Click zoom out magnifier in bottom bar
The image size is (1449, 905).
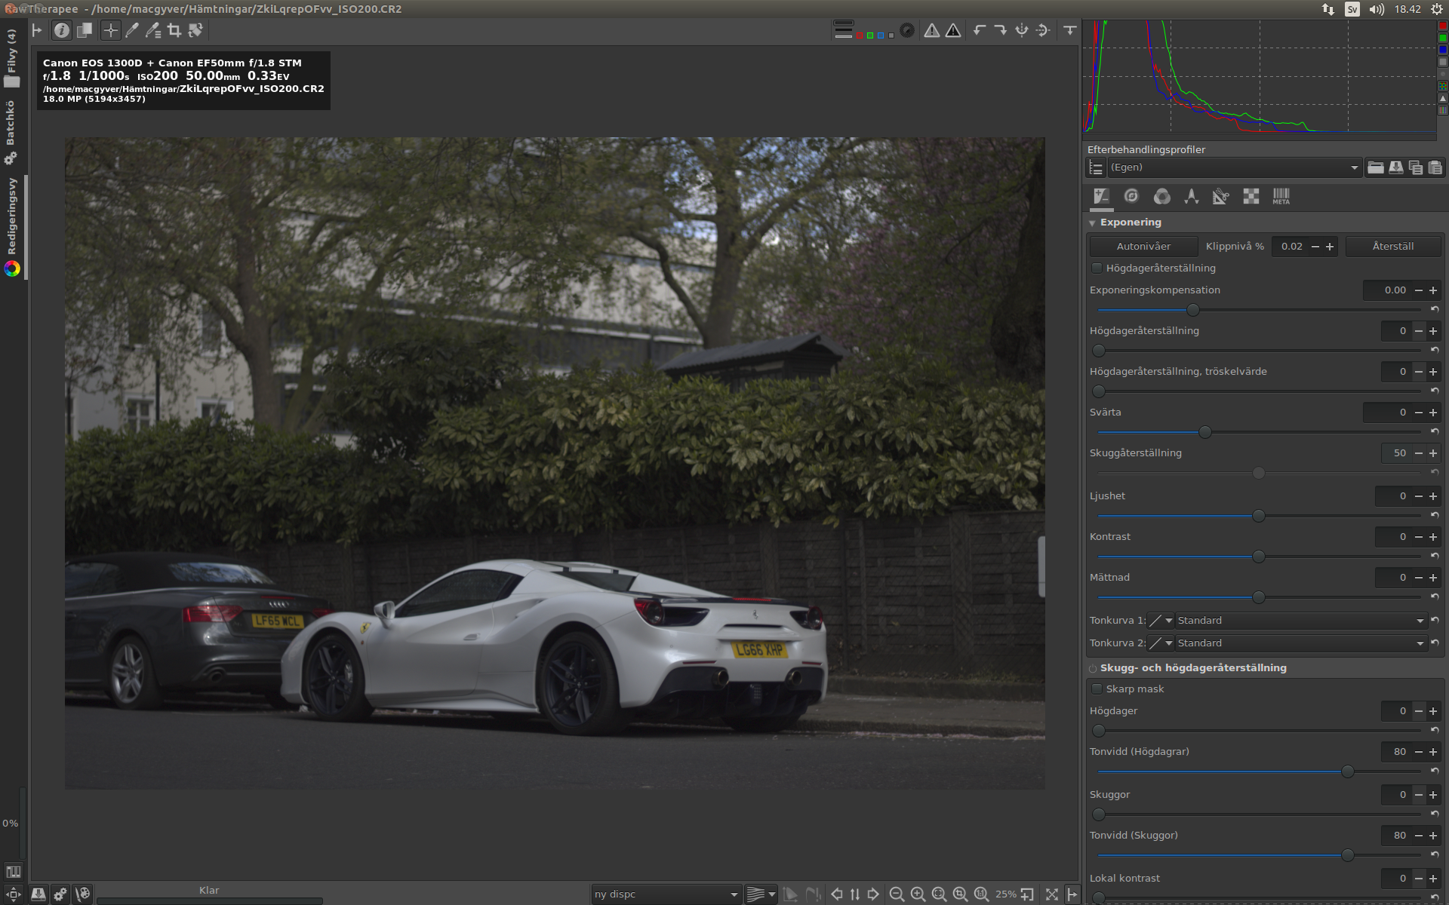click(897, 894)
